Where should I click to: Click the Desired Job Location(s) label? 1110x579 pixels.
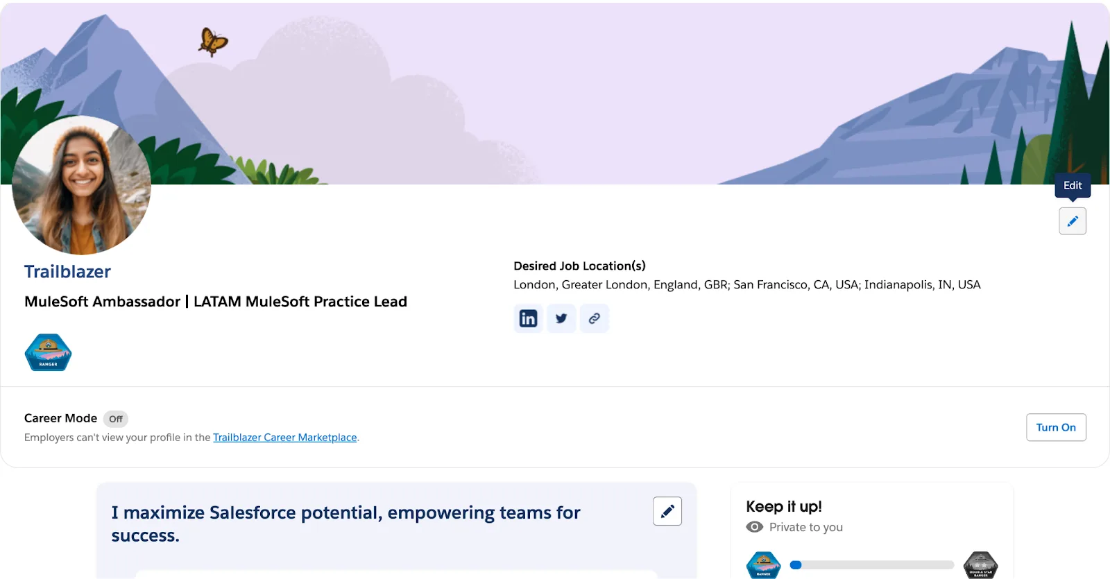[x=579, y=266]
